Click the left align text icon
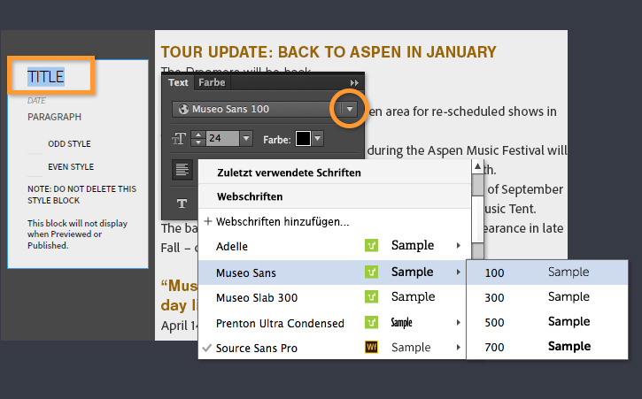Screen dimensions: 642x399 click(x=182, y=170)
